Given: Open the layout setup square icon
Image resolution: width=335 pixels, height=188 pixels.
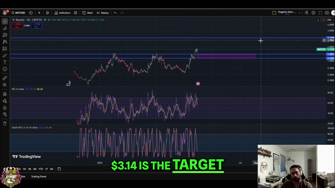Looking at the screenshot, I should tap(274, 13).
